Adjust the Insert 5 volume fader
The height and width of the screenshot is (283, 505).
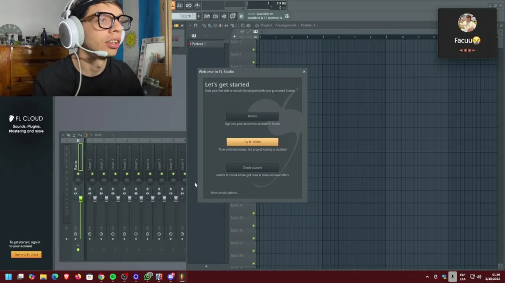click(141, 199)
